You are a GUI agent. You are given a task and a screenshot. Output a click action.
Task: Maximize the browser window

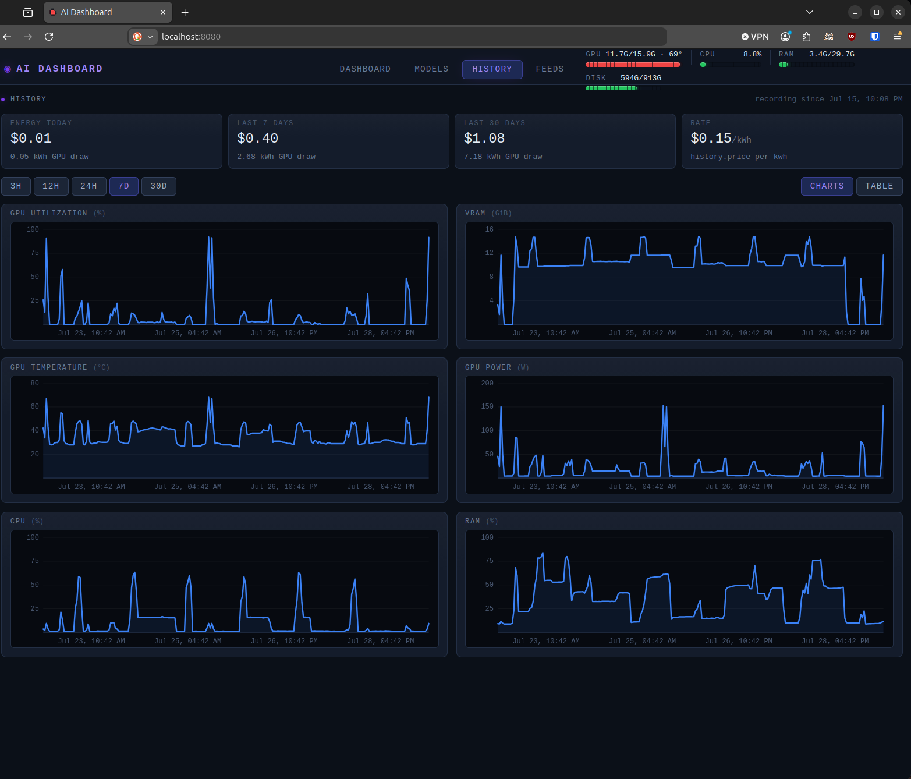point(877,12)
